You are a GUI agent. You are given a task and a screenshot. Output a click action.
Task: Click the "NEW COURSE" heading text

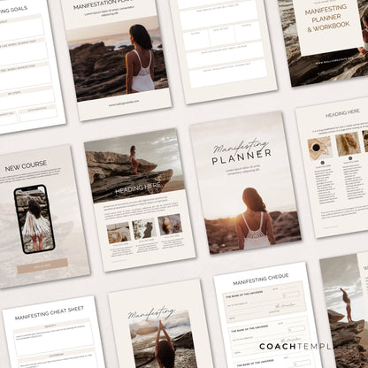pos(26,165)
